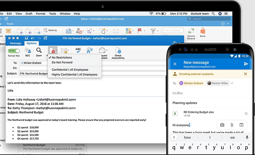Click the camera icon on phone
Viewport: 255px width, 155px height.
[x=222, y=125]
